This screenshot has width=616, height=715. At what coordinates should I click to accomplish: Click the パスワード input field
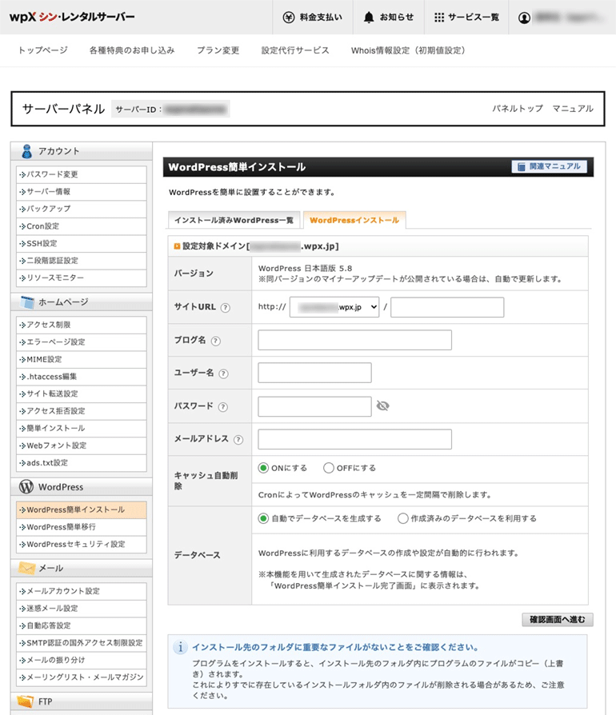click(314, 405)
